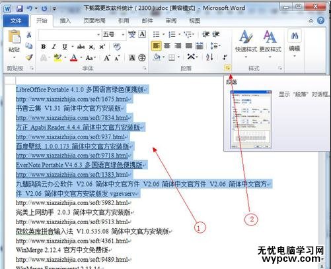
Task: Open link soft/5982.html
Action: [x=72, y=202]
